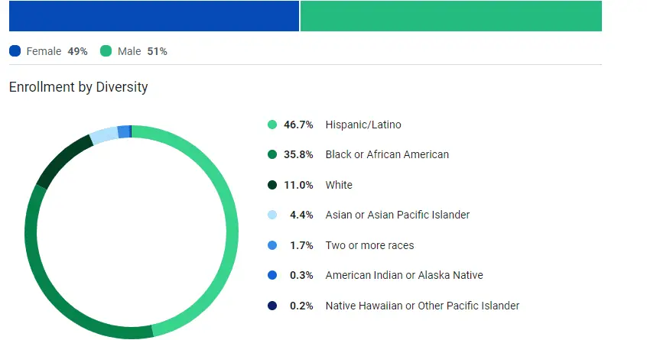This screenshot has width=647, height=340.
Task: Click the Native Hawaiian or Other Pacific Islander label
Action: tap(422, 306)
